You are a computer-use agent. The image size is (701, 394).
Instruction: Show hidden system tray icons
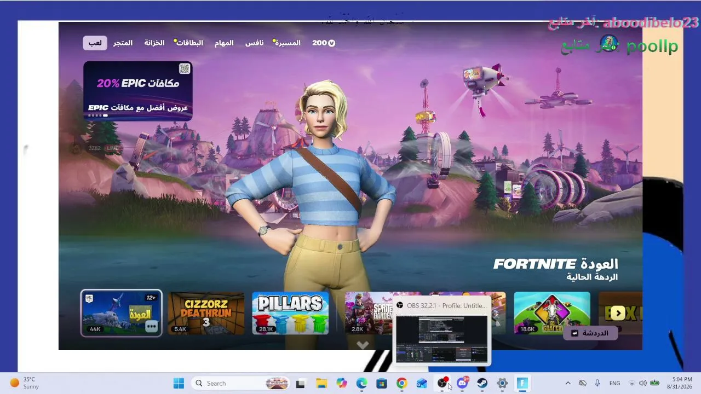point(568,383)
